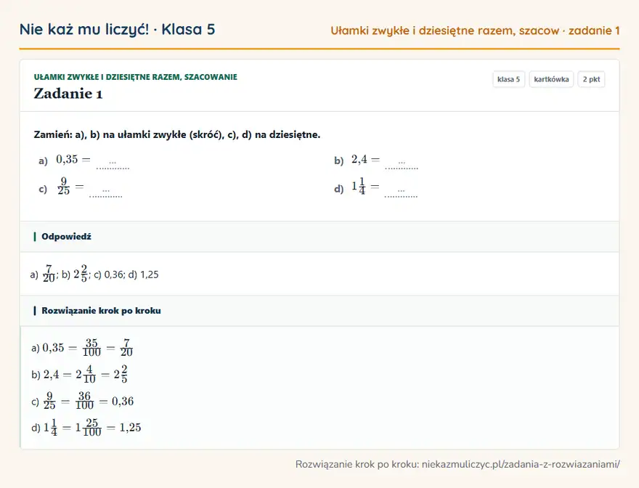This screenshot has height=488, width=639.
Task: Click solution step c) showing 36/100 = 0,36
Action: point(82,401)
